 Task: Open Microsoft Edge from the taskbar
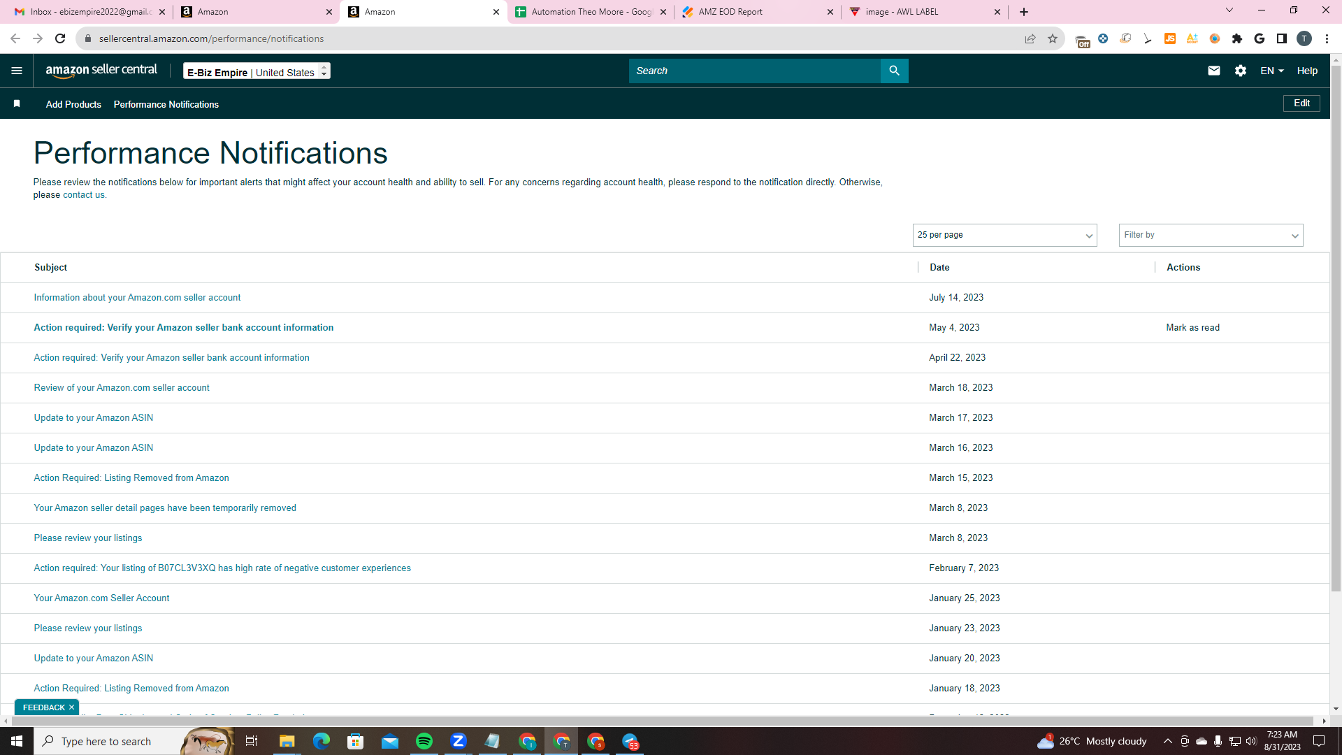pyautogui.click(x=322, y=741)
